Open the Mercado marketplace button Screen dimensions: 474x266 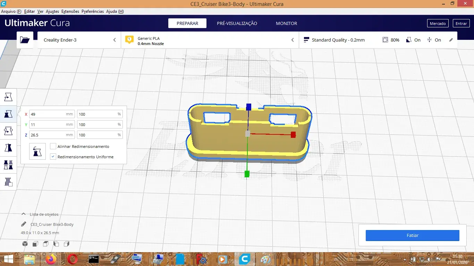pyautogui.click(x=438, y=23)
